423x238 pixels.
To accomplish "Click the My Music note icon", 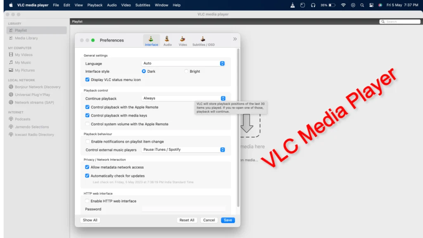I will (x=11, y=62).
